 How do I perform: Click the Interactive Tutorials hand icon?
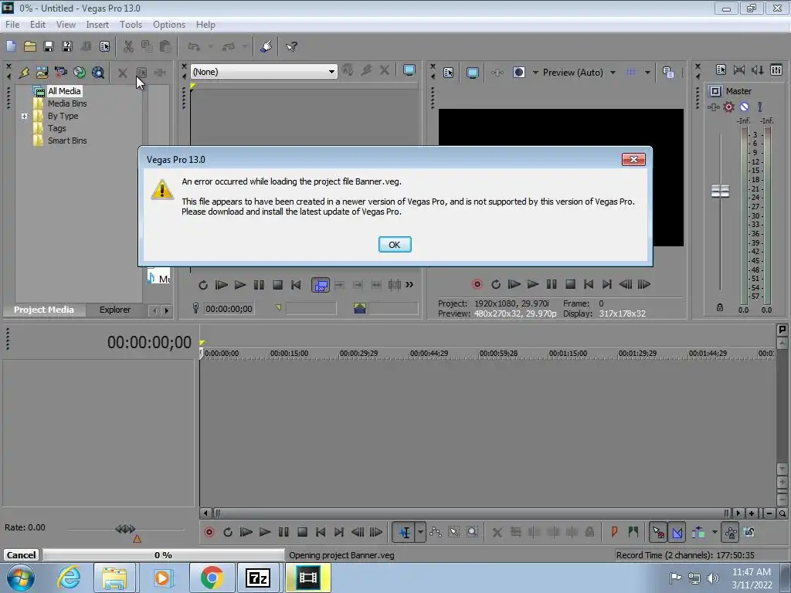(x=266, y=46)
